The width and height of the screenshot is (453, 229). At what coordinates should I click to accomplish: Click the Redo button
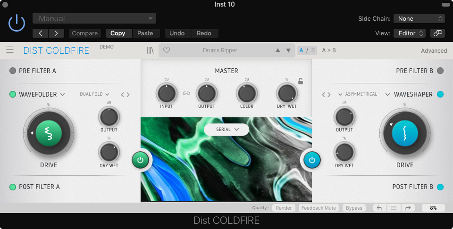(204, 33)
